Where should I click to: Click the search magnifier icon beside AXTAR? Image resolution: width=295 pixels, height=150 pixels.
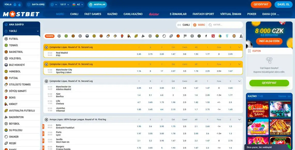(210, 25)
